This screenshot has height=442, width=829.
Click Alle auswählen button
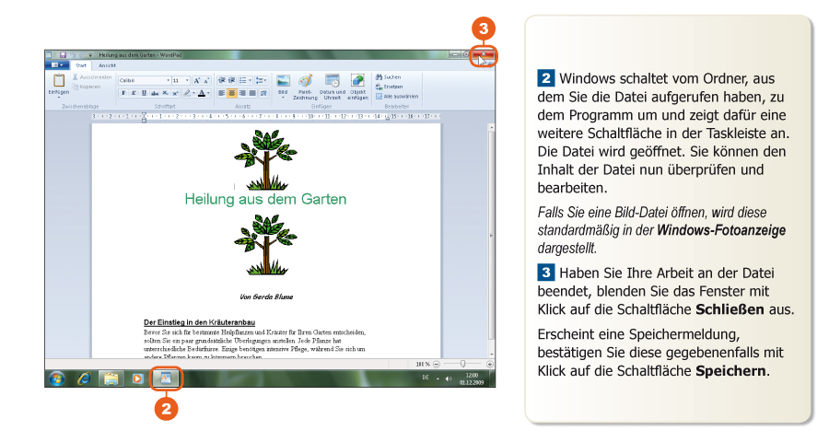coord(397,96)
